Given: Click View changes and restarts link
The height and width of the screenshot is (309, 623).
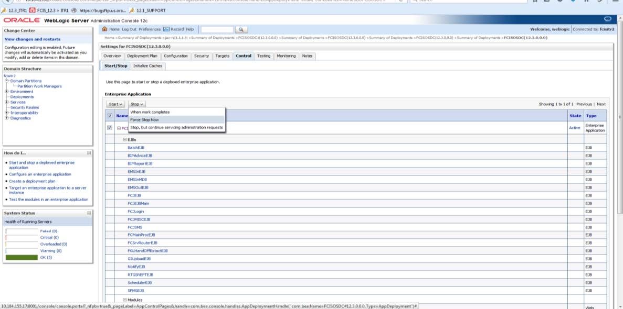Looking at the screenshot, I should [x=33, y=39].
